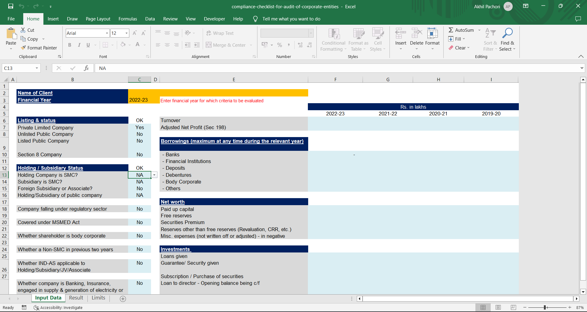Expand cell C13 validation dropdown arrow
This screenshot has width=587, height=312.
click(154, 175)
